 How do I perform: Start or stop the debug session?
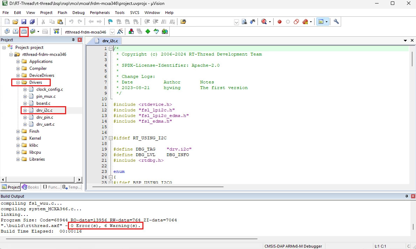pos(264,22)
